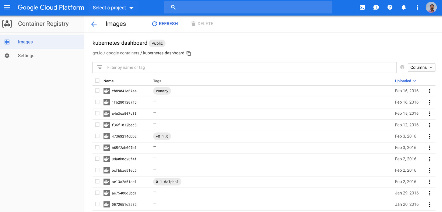Toggle the select-all header checkbox
The height and width of the screenshot is (212, 442).
tap(97, 81)
